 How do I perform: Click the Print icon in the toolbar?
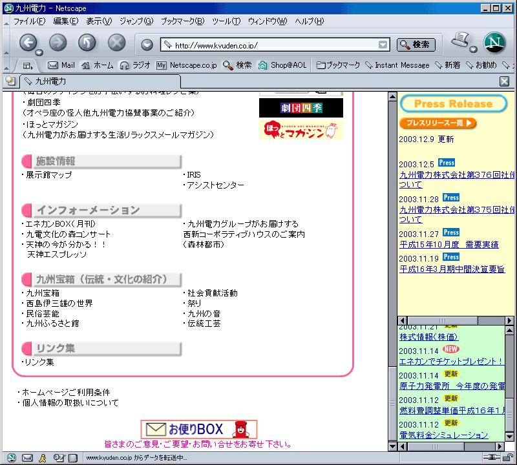[x=461, y=40]
